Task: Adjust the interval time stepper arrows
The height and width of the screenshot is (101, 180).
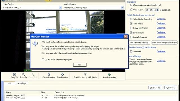Action: 157,10
